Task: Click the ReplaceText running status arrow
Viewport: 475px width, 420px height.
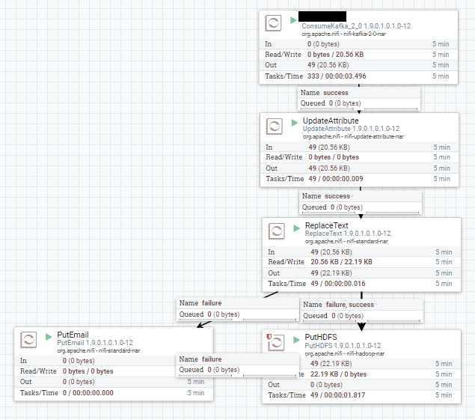Action: coord(296,228)
